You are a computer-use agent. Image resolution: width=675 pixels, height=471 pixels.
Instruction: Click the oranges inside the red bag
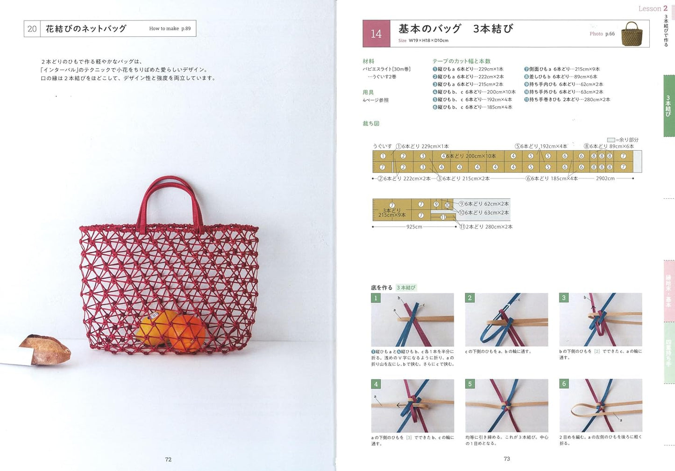pyautogui.click(x=171, y=331)
